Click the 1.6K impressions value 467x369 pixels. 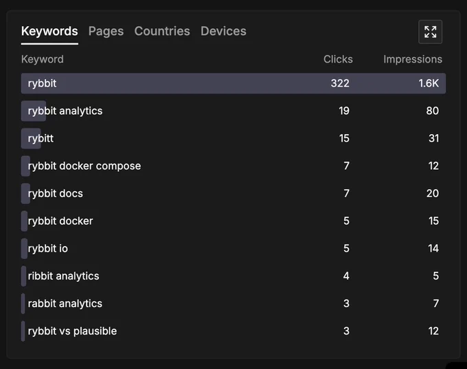[x=429, y=83]
